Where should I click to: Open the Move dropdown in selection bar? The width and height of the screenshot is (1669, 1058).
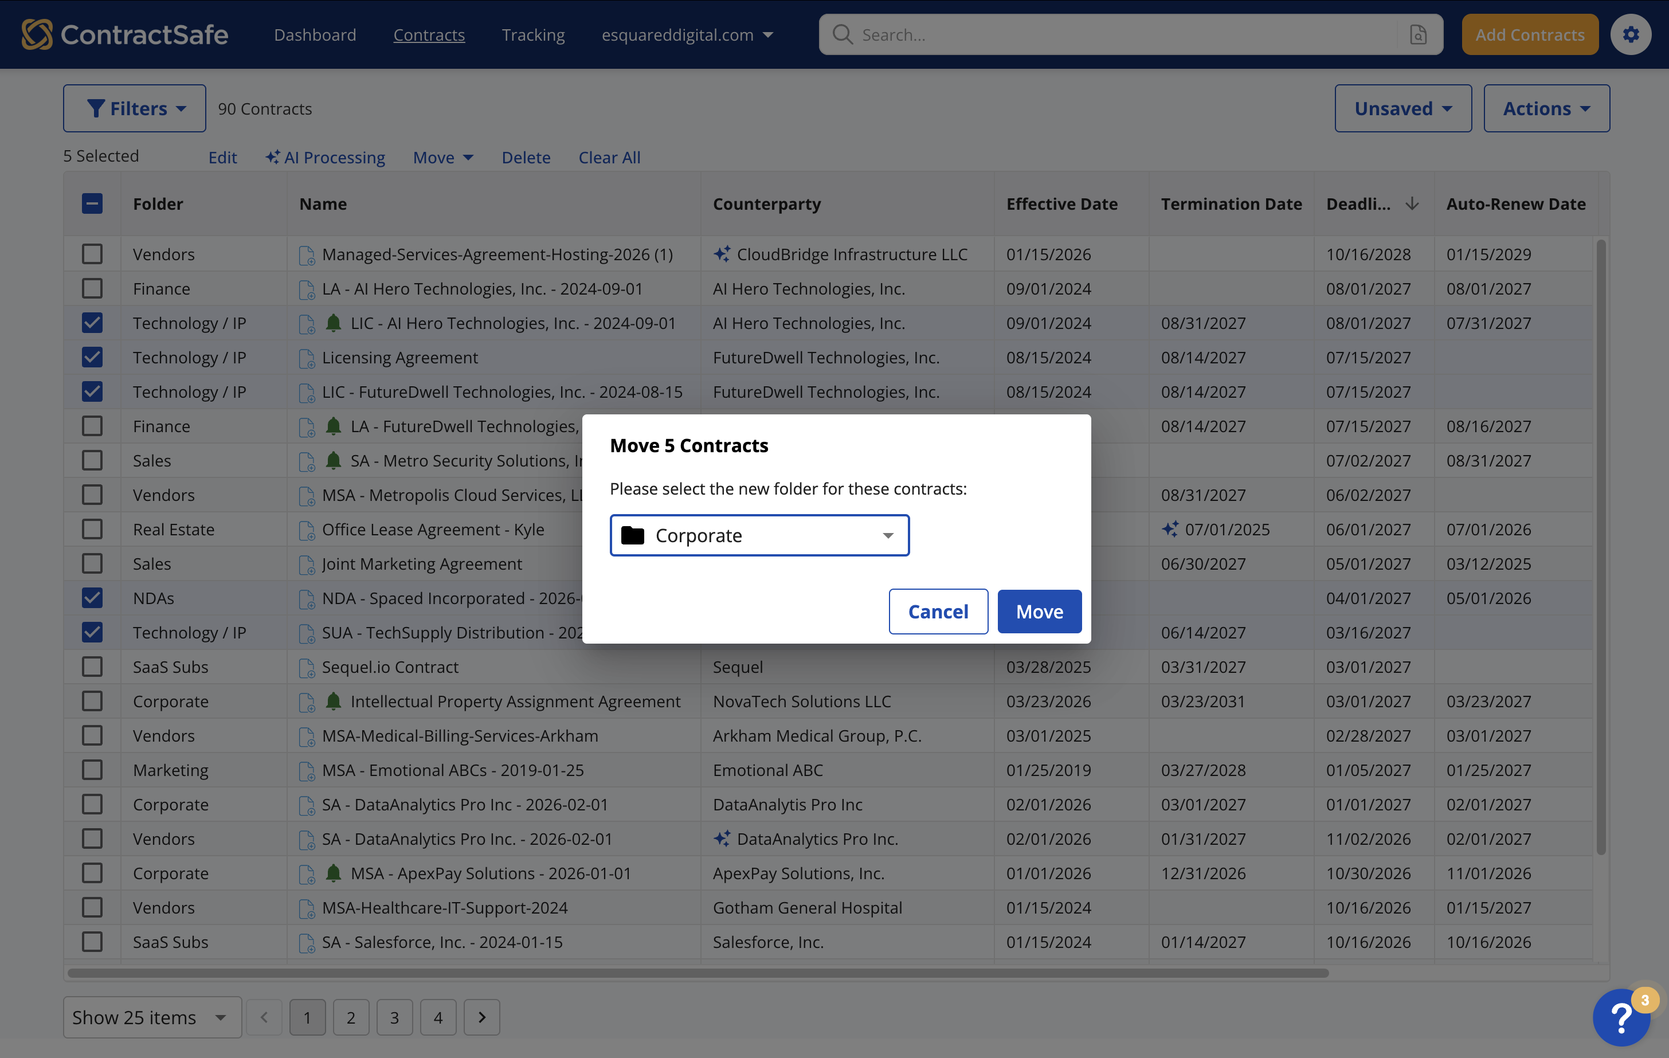coord(443,158)
